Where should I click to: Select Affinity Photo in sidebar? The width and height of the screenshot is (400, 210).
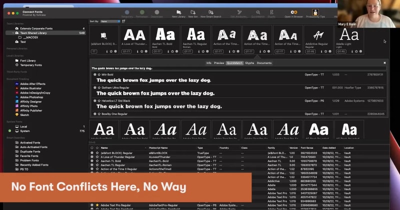[29, 106]
